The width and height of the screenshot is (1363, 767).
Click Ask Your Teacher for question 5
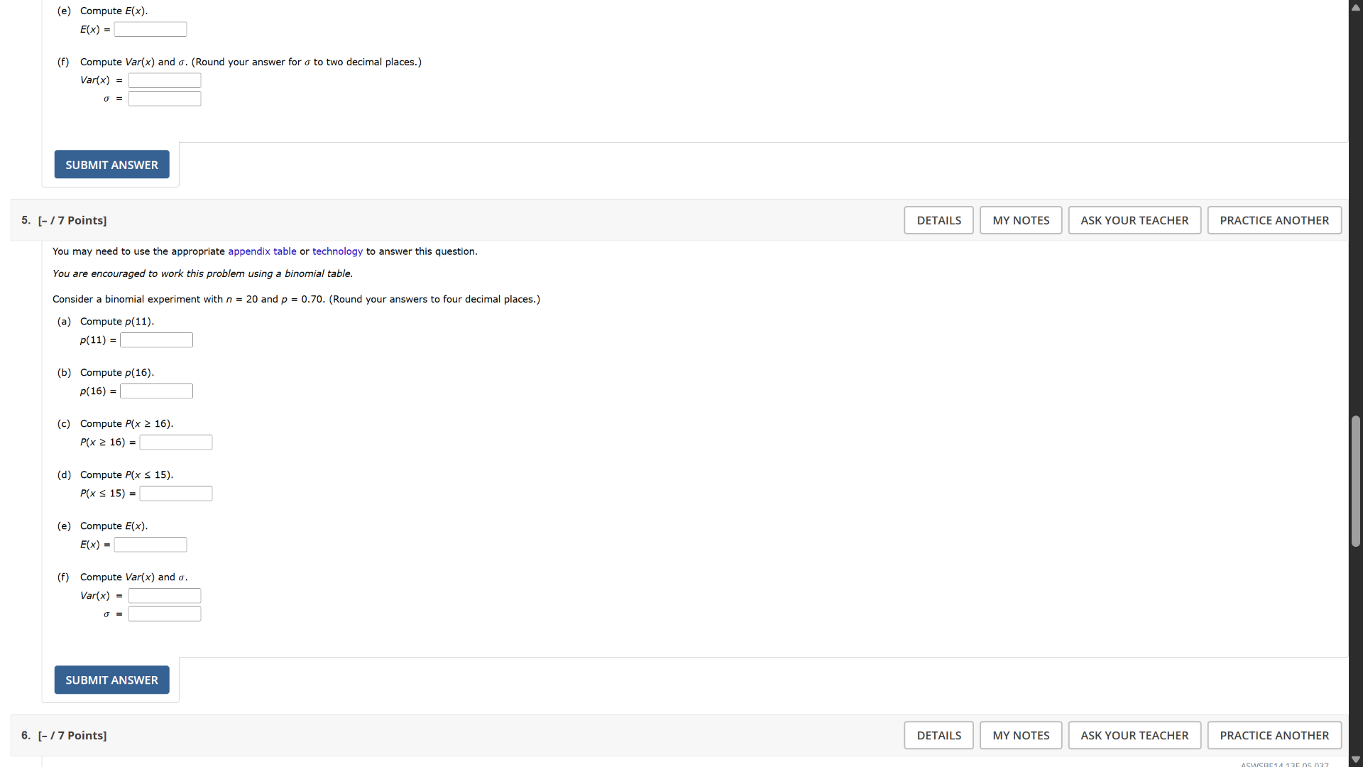[x=1134, y=220]
